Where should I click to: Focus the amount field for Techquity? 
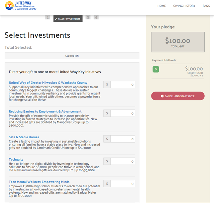(x=123, y=161)
